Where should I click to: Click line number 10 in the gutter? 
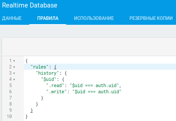pos(9,116)
